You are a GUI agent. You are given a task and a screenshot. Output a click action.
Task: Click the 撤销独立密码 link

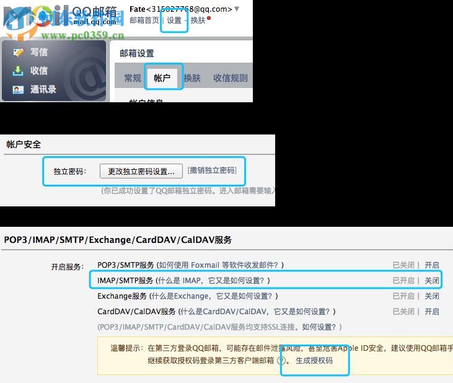pos(212,170)
